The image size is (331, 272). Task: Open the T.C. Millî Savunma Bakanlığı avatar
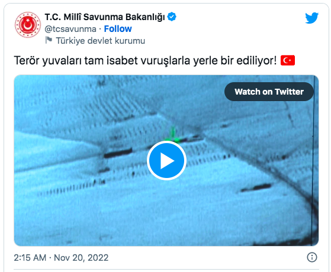[28, 25]
